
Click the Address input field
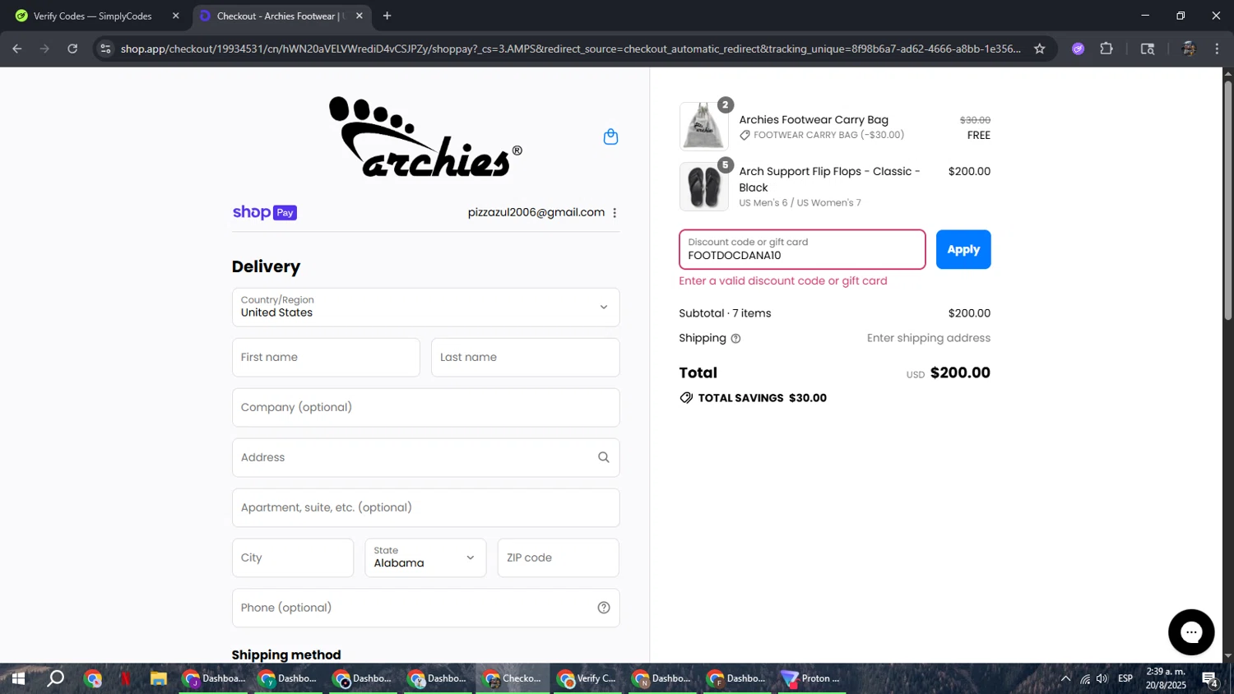click(x=425, y=457)
